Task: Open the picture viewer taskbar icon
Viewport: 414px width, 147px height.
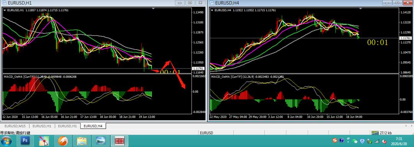Action: point(100,141)
